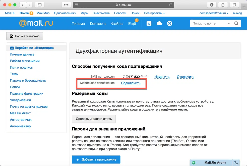247x166 pixels.
Task: Open the cloud storage icon
Action: [159, 24]
